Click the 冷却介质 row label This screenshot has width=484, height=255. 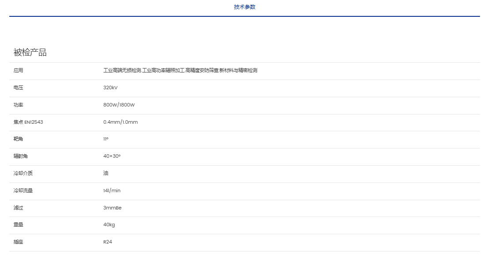[23, 173]
